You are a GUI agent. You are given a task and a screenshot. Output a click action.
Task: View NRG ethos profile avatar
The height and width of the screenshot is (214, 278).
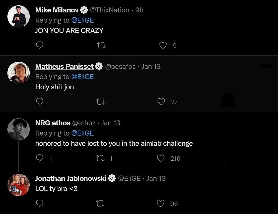[19, 129]
